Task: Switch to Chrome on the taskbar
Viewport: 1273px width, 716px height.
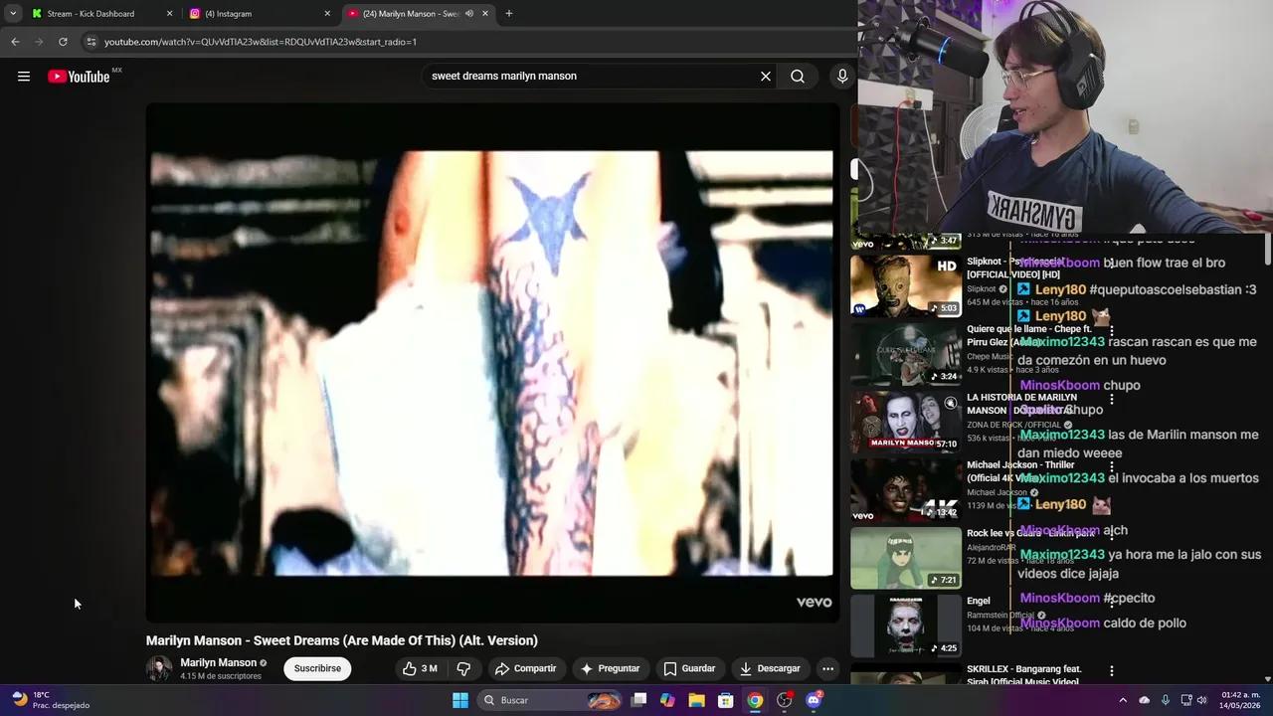Action: pyautogui.click(x=755, y=700)
